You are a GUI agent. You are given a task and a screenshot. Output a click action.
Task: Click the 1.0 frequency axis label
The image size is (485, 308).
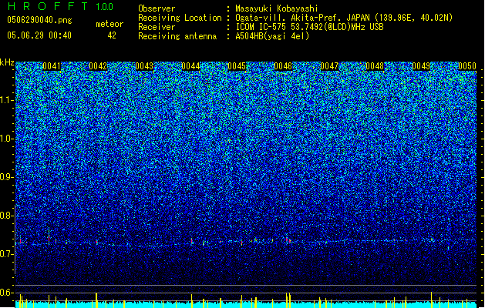(x=7, y=139)
